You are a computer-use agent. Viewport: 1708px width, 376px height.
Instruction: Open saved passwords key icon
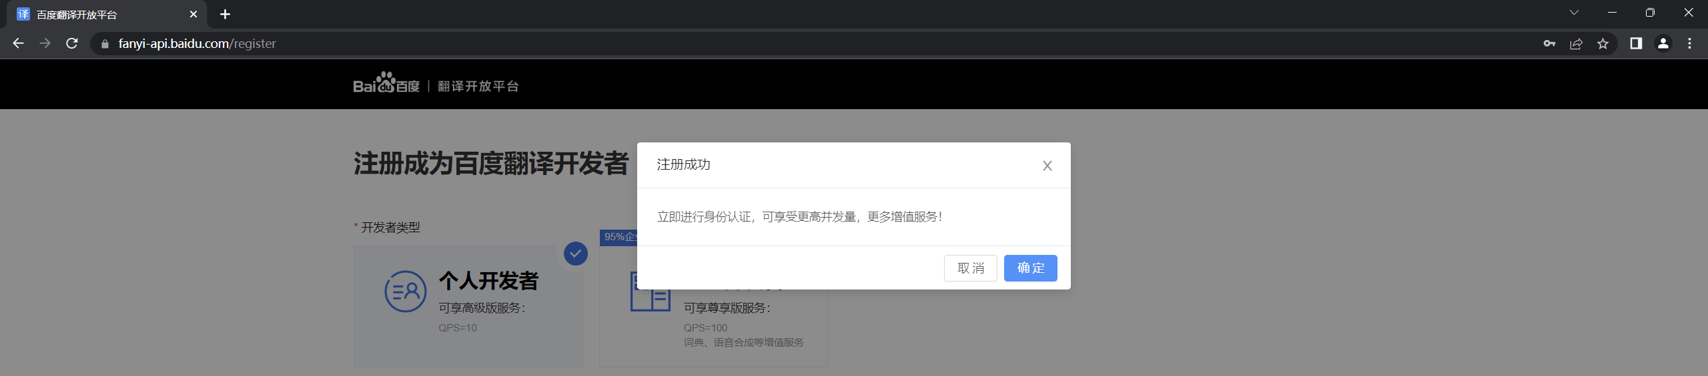[x=1549, y=44]
